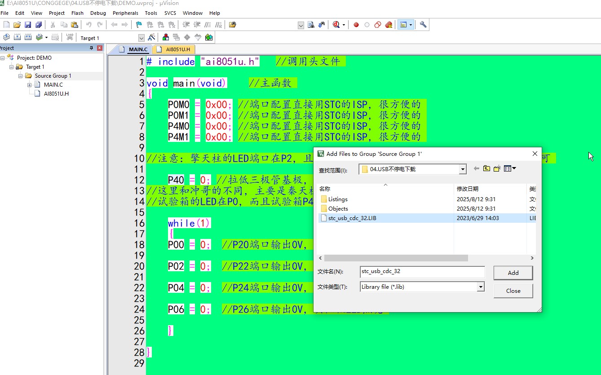Open the Project menu
Image resolution: width=601 pixels, height=375 pixels.
pos(57,13)
